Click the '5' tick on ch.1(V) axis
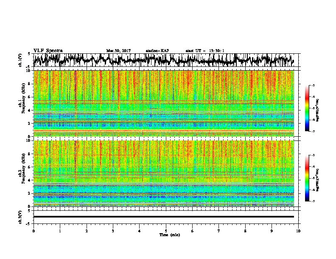 pyautogui.click(x=29, y=54)
